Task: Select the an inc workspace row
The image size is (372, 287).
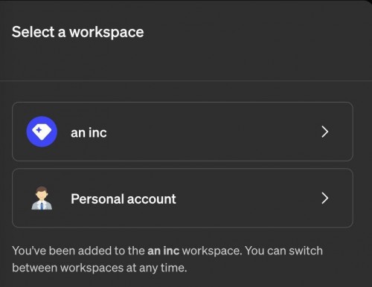Action: (182, 132)
